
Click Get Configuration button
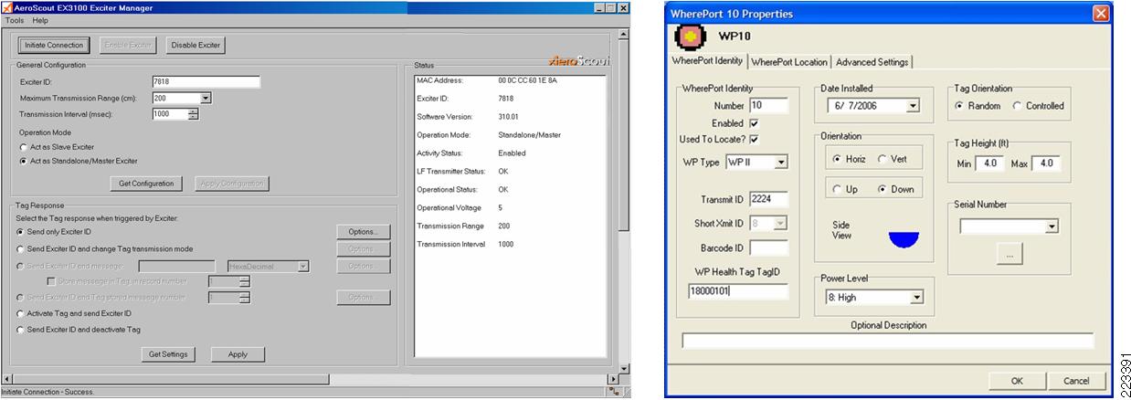[146, 184]
